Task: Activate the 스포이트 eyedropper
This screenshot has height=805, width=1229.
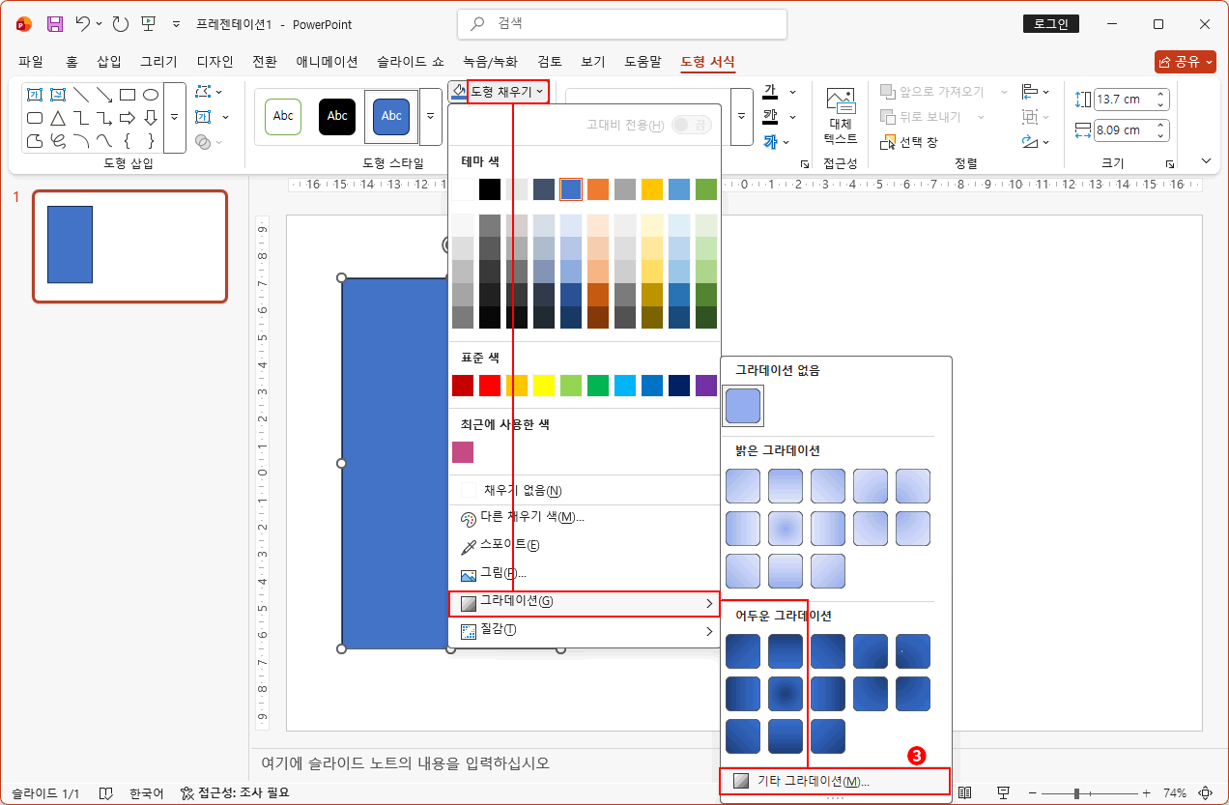Action: click(x=509, y=544)
